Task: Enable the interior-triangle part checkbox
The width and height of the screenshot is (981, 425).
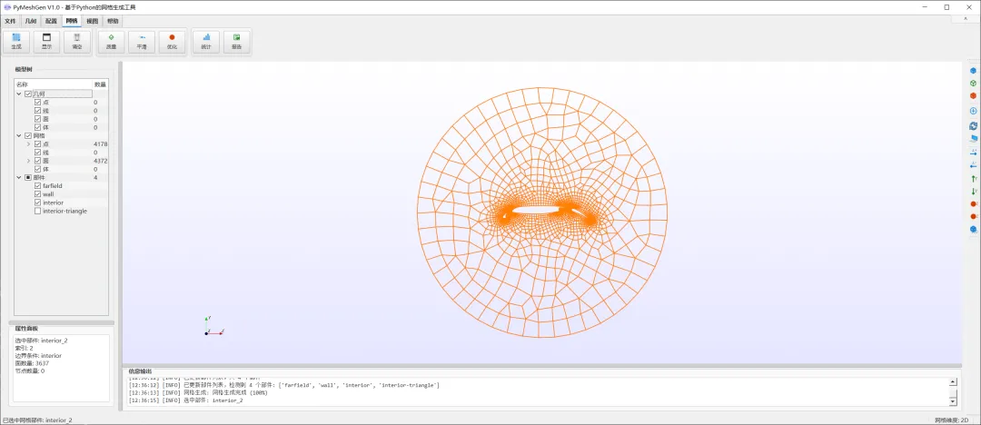Action: point(37,211)
